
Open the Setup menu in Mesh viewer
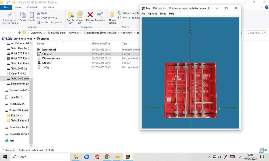click(x=163, y=13)
